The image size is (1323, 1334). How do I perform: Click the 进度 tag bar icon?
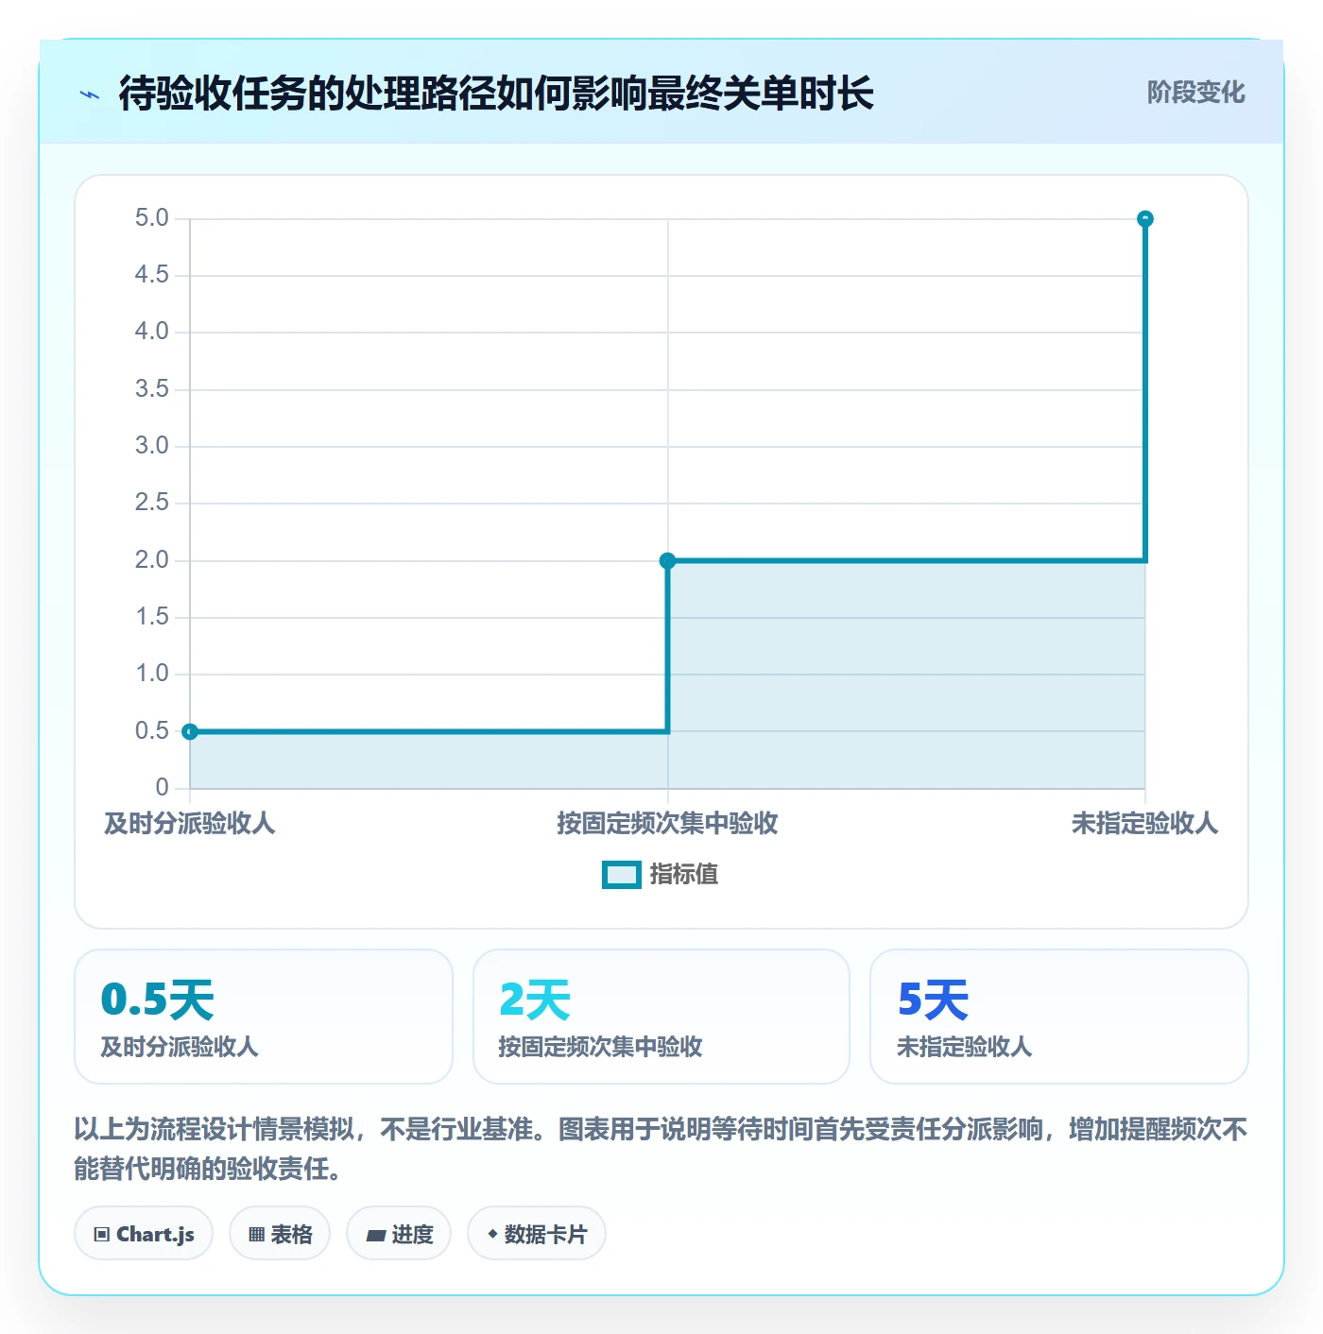tap(376, 1235)
